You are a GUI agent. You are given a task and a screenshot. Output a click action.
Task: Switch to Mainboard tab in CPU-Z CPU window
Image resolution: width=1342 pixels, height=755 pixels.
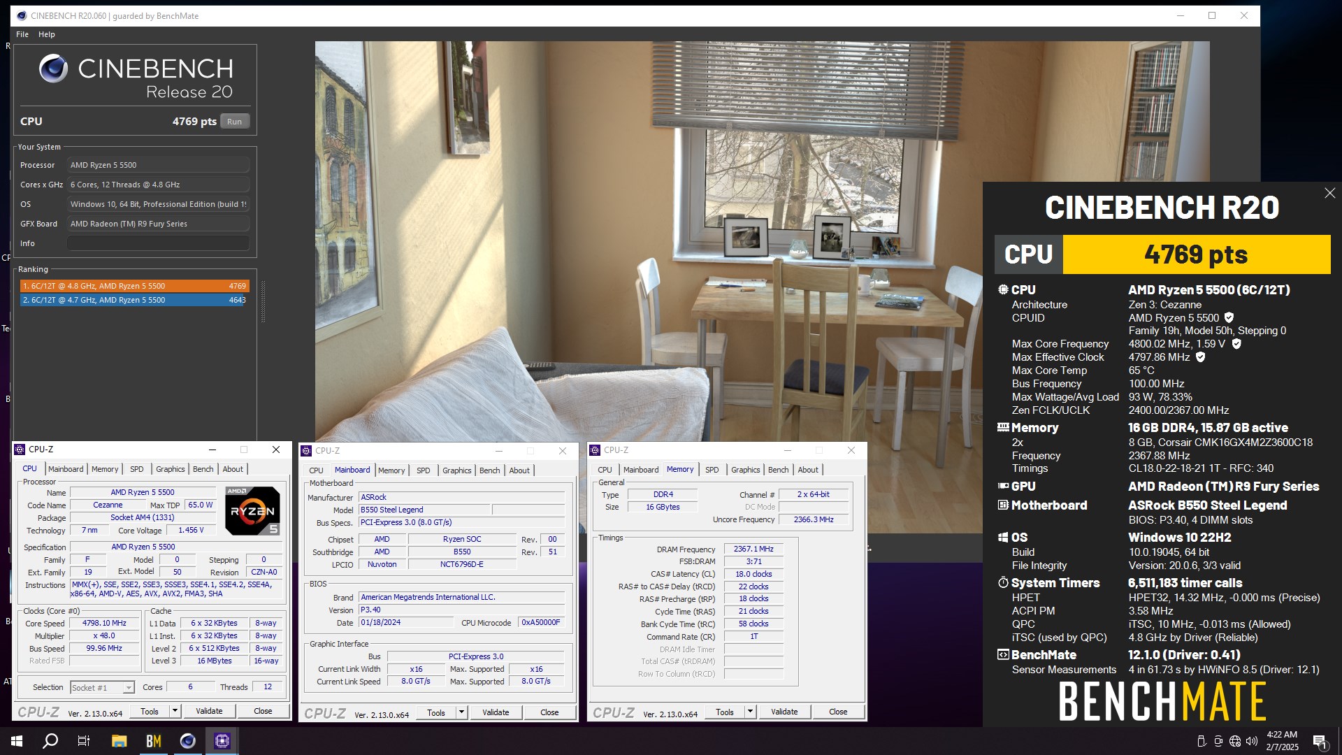(x=66, y=469)
